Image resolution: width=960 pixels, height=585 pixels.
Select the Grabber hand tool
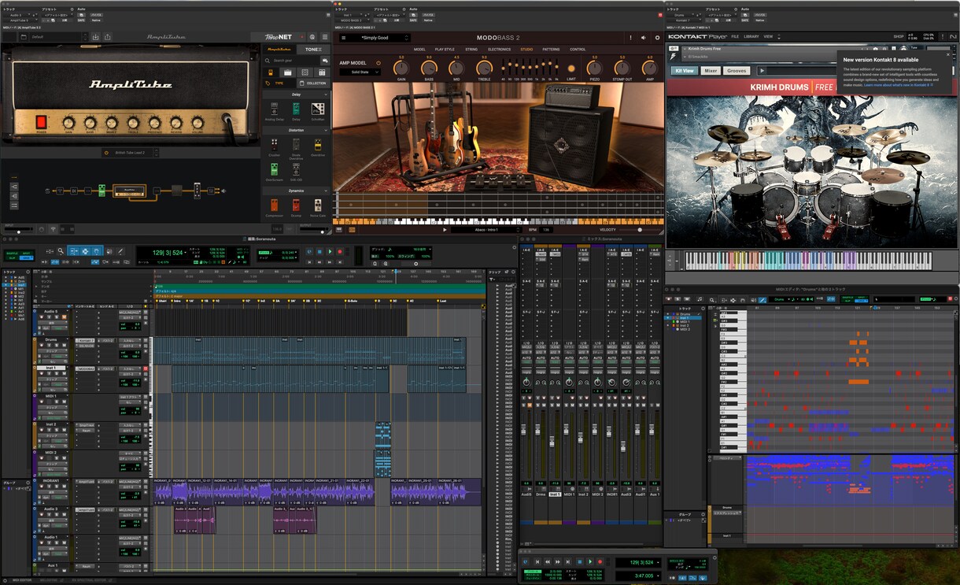click(96, 251)
